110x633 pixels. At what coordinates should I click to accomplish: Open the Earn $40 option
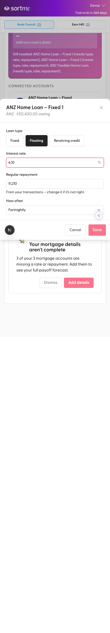coord(81,25)
